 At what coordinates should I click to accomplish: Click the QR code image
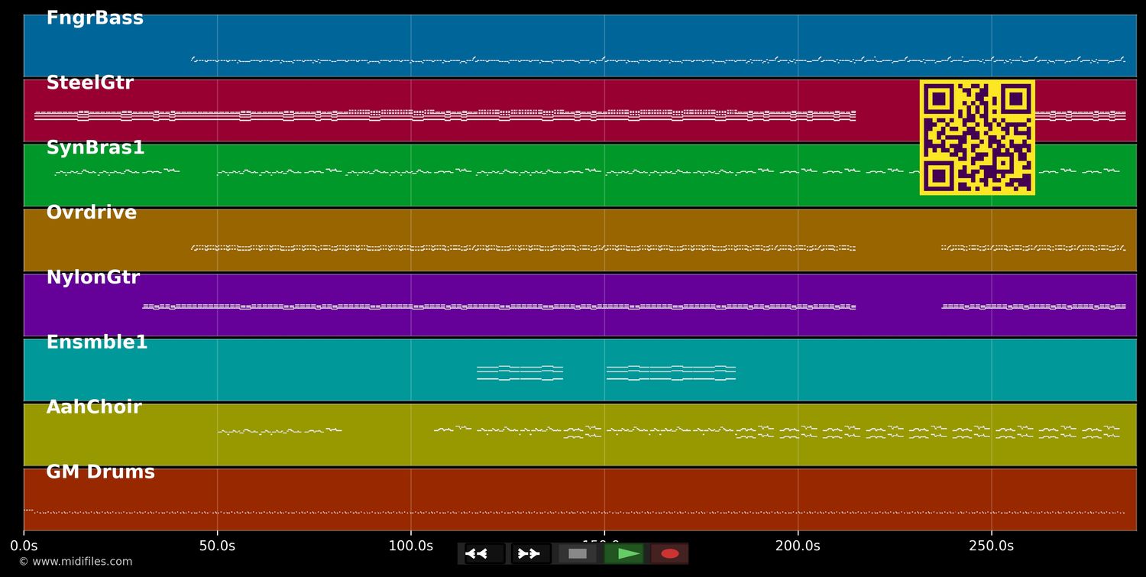pyautogui.click(x=977, y=138)
